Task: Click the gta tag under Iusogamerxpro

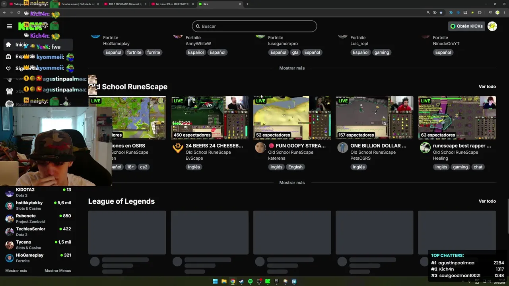Action: point(295,52)
